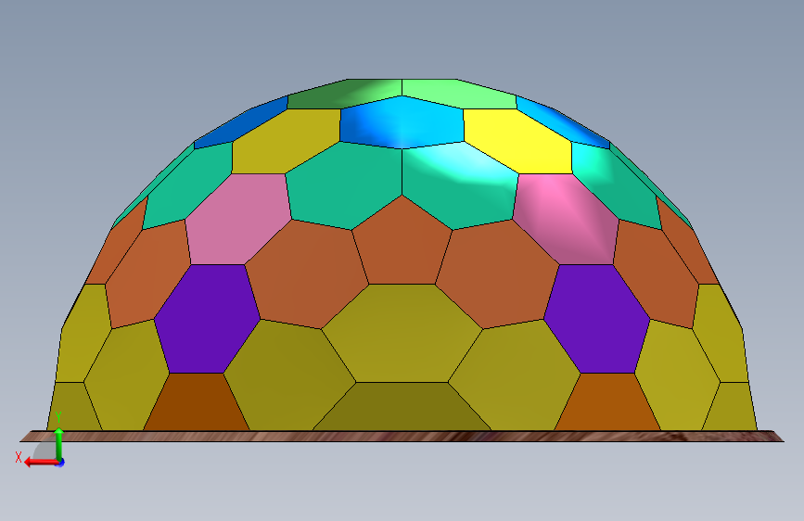Click the green Y axis arrow of the triad
The width and height of the screenshot is (804, 521).
pyautogui.click(x=59, y=443)
